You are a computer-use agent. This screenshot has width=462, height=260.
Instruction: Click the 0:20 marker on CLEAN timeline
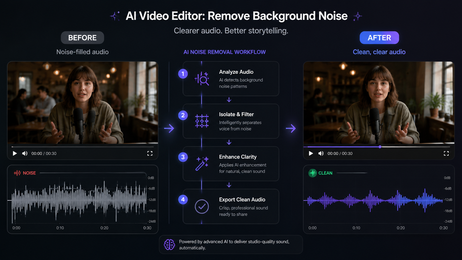(401, 228)
